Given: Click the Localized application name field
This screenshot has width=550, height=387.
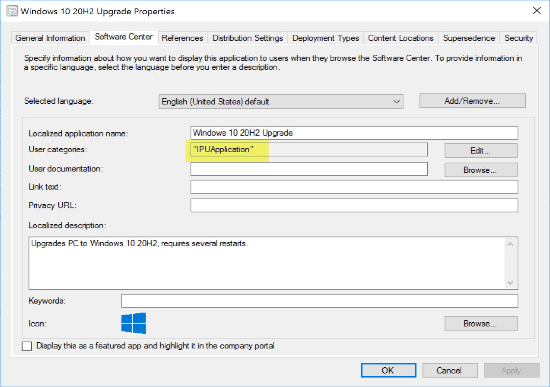Looking at the screenshot, I should click(x=354, y=133).
